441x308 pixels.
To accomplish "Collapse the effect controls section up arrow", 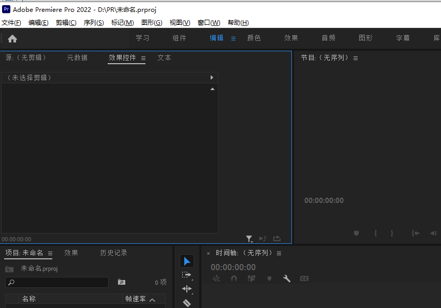I will tap(213, 89).
